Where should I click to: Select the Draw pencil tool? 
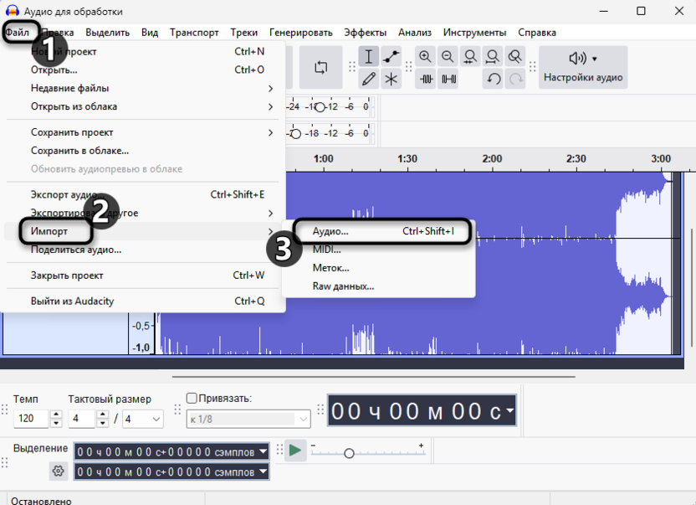[368, 79]
